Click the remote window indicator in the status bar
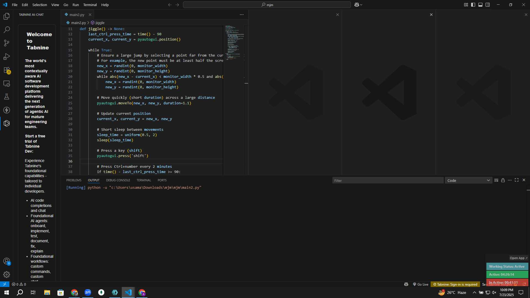This screenshot has height=298, width=530. pyautogui.click(x=5, y=284)
